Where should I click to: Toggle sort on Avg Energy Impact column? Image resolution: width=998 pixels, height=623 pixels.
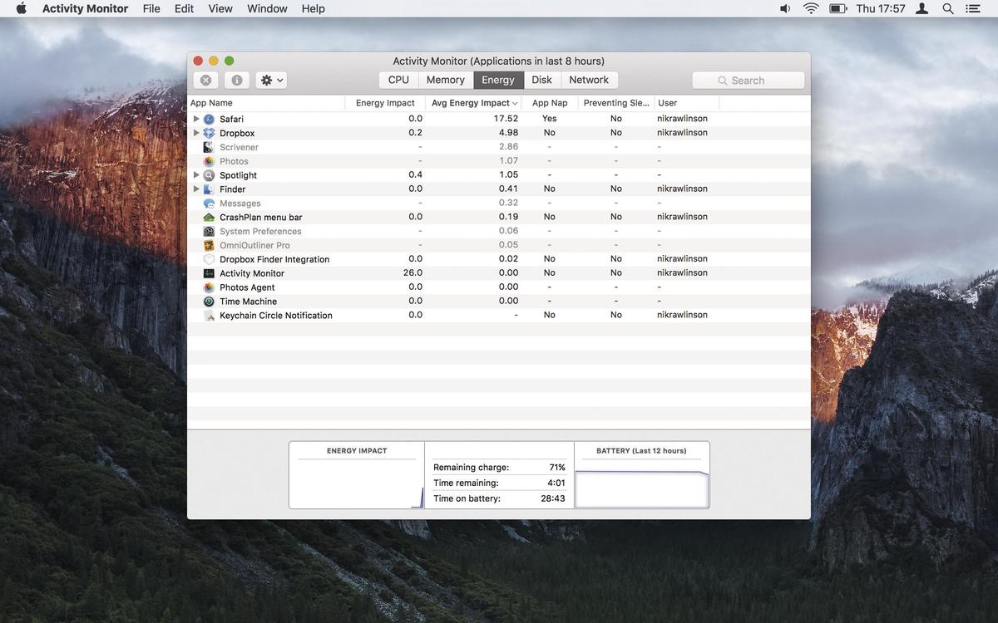473,103
